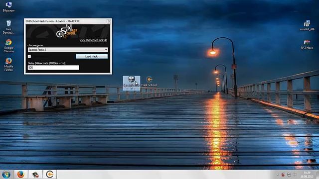
Task: Select the SF 2 Hack archive icon
Action: [x=307, y=44]
